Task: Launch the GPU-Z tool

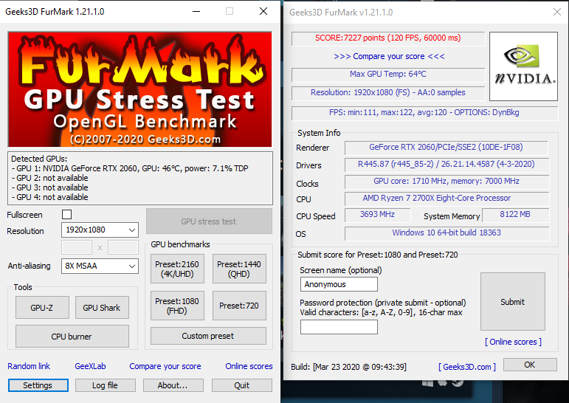Action: [42, 308]
